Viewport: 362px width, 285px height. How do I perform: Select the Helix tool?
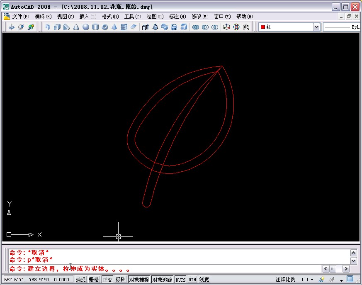pos(124,27)
